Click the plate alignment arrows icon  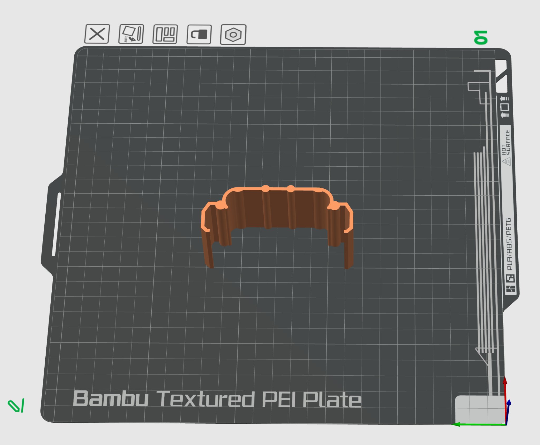(x=504, y=107)
